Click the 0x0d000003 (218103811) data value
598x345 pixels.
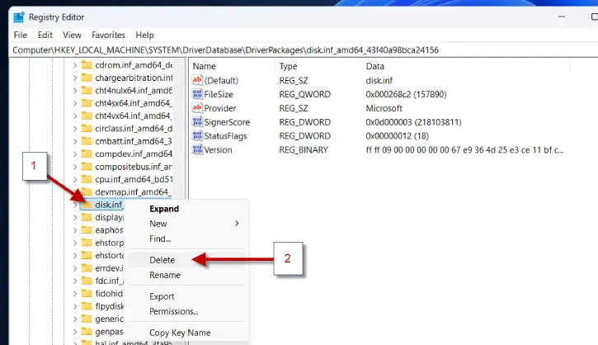[413, 122]
